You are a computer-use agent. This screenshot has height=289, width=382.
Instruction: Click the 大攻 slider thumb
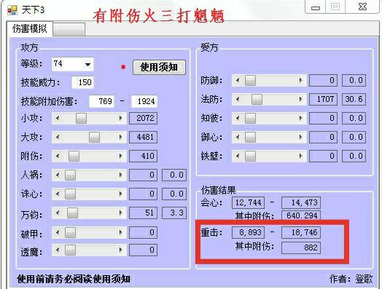point(94,137)
